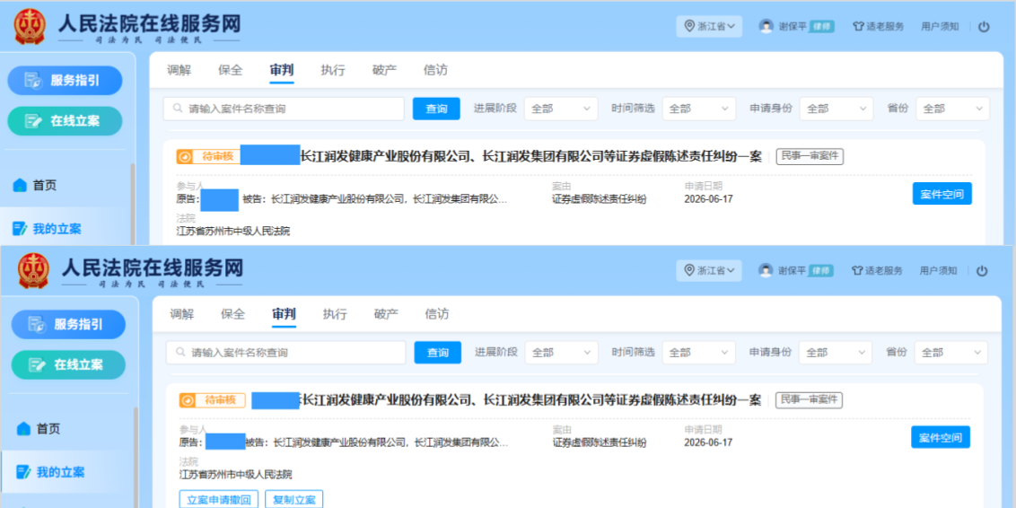This screenshot has width=1016, height=508.
Task: Switch to 调解 tab in upper screenshot
Action: pos(179,71)
